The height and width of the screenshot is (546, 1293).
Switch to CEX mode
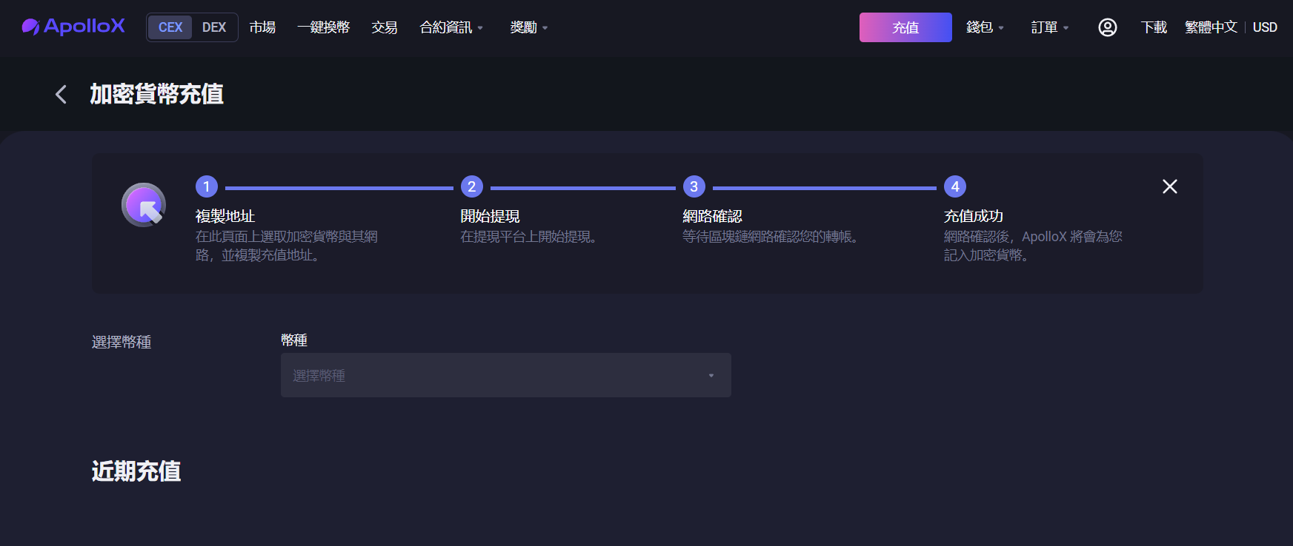click(170, 27)
